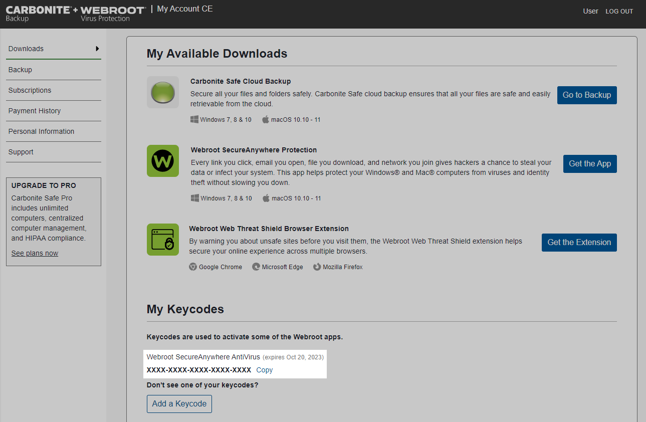Click the Go to Backup button
Viewport: 646px width, 422px height.
[x=587, y=95]
